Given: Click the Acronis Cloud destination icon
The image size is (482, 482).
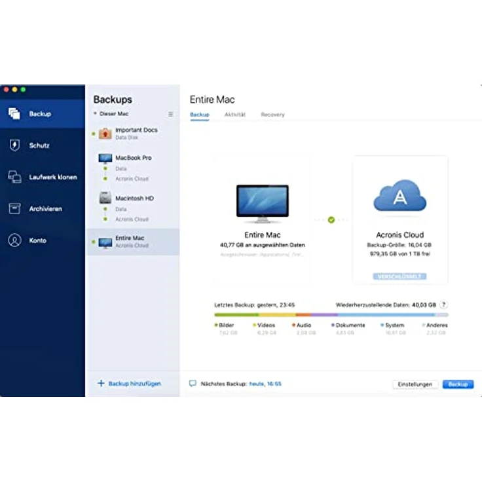Looking at the screenshot, I should click(400, 196).
